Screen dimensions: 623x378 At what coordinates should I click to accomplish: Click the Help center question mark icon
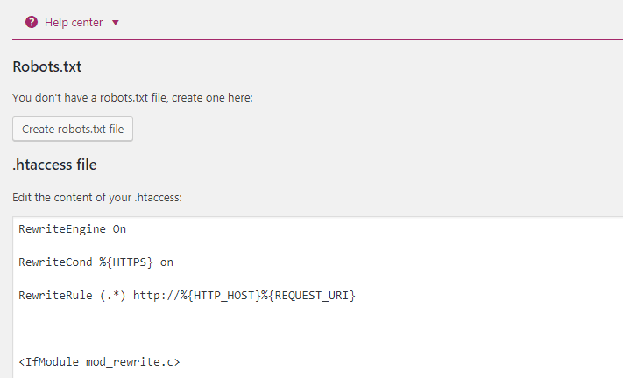(x=32, y=22)
